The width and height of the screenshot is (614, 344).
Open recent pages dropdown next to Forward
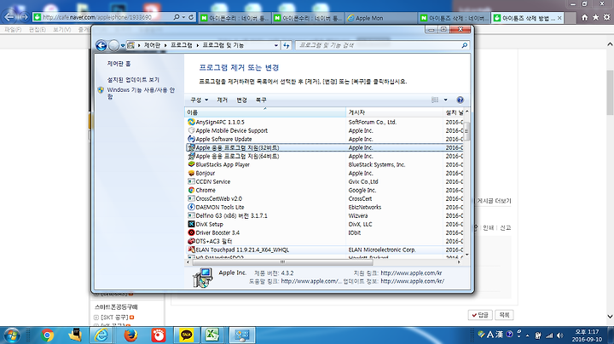[x=123, y=46]
